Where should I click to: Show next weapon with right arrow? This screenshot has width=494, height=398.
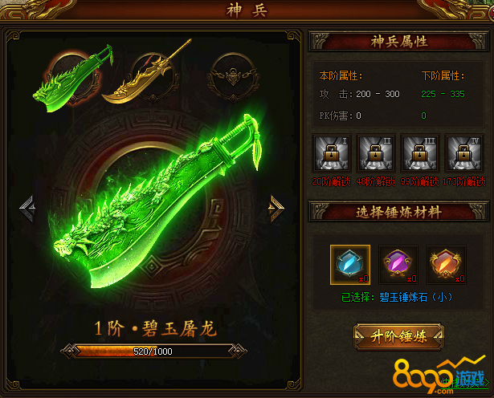[x=276, y=209]
